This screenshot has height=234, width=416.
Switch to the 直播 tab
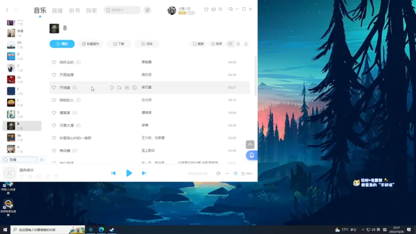pyautogui.click(x=57, y=10)
